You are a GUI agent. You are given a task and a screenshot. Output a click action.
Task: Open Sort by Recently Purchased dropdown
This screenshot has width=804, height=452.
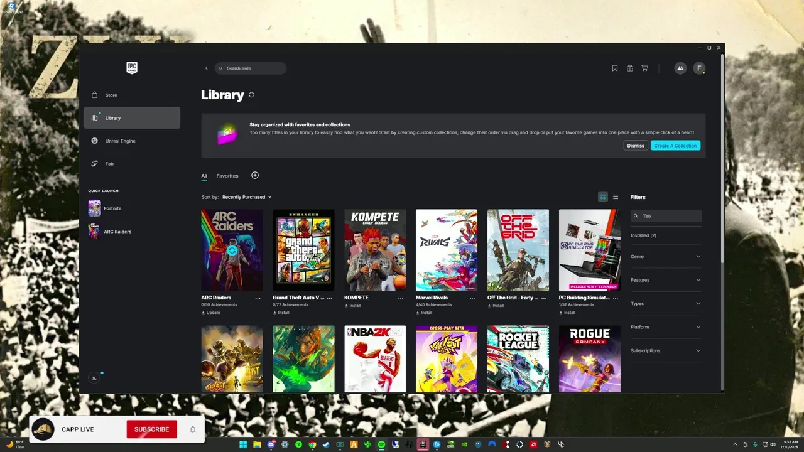[x=246, y=197]
